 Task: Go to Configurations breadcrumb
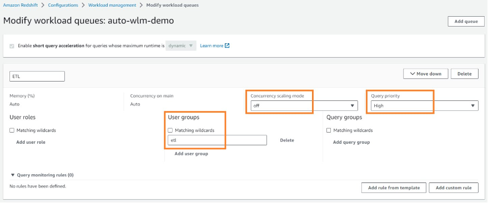[x=63, y=6]
